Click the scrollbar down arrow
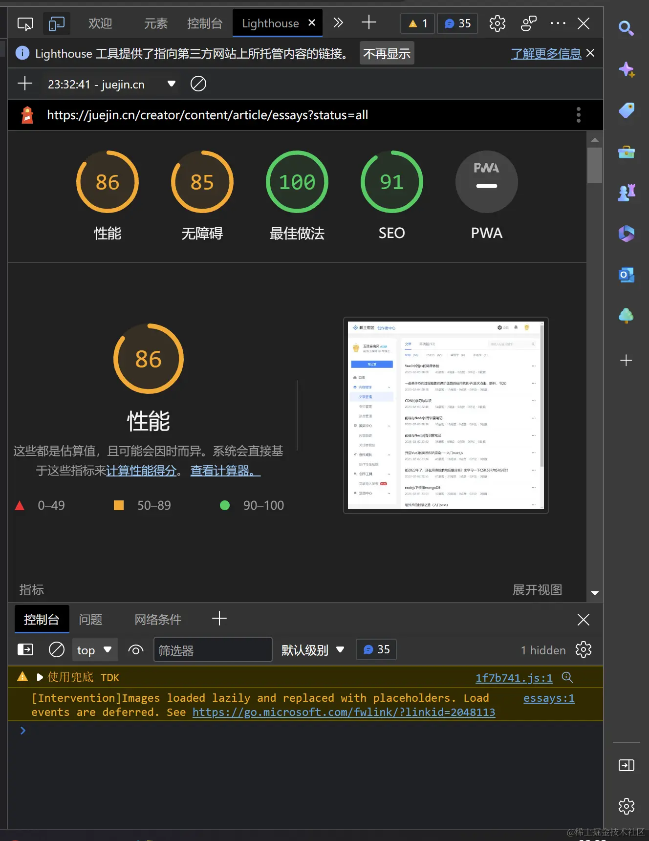Screen dimensions: 649x841 pyautogui.click(x=595, y=593)
